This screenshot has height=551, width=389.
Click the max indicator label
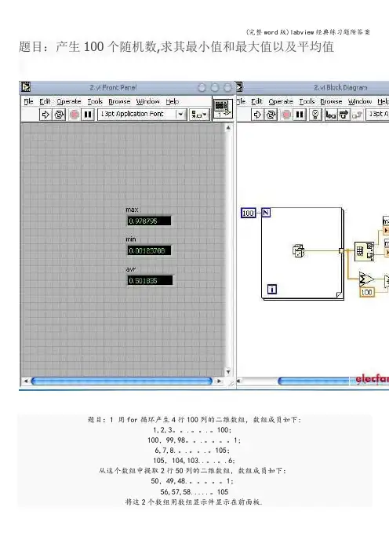pyautogui.click(x=132, y=210)
